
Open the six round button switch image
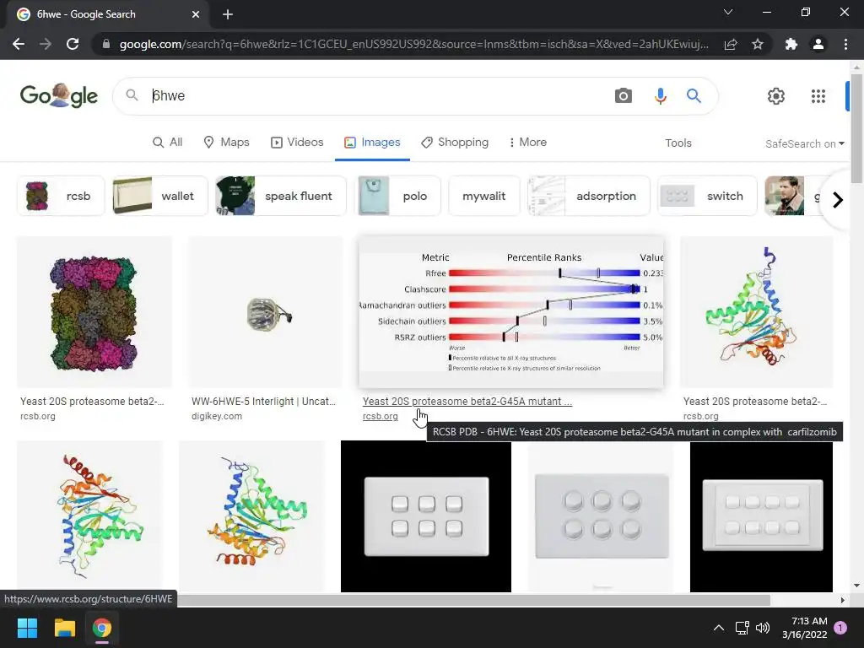(601, 516)
